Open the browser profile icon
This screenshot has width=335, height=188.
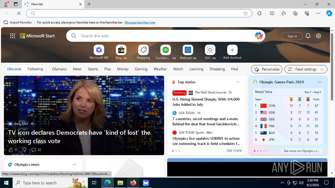[5, 4]
